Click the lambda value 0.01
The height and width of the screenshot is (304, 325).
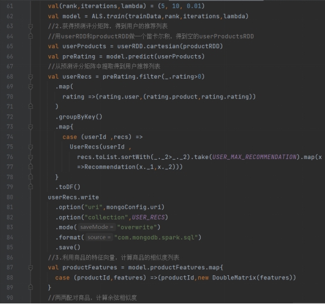(x=194, y=6)
